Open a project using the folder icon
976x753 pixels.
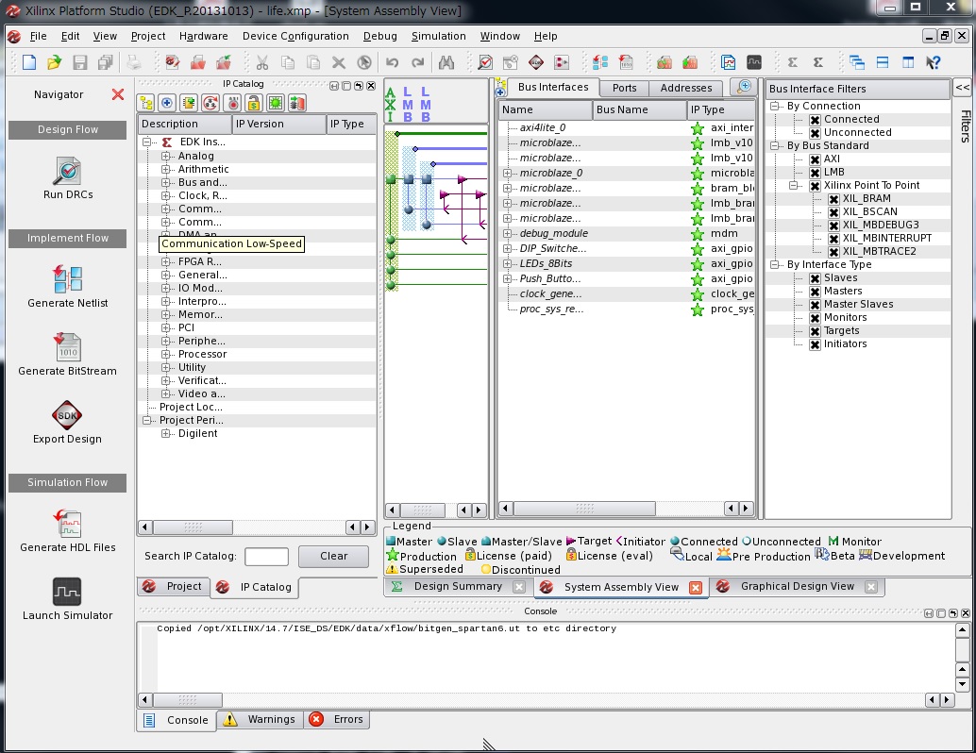[x=54, y=62]
